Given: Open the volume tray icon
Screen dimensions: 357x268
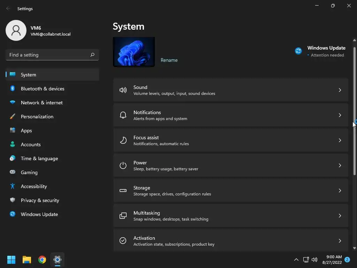Looking at the screenshot, I should point(314,260).
